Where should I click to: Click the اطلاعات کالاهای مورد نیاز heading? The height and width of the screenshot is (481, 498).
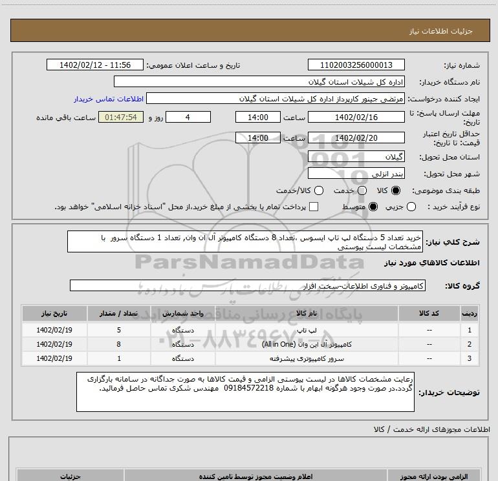tap(431, 263)
